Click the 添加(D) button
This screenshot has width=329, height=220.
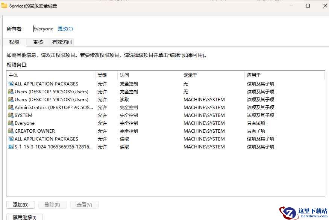tap(21, 205)
